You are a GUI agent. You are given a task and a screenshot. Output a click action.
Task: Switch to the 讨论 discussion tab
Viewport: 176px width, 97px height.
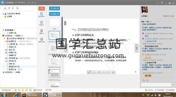(x=143, y=22)
